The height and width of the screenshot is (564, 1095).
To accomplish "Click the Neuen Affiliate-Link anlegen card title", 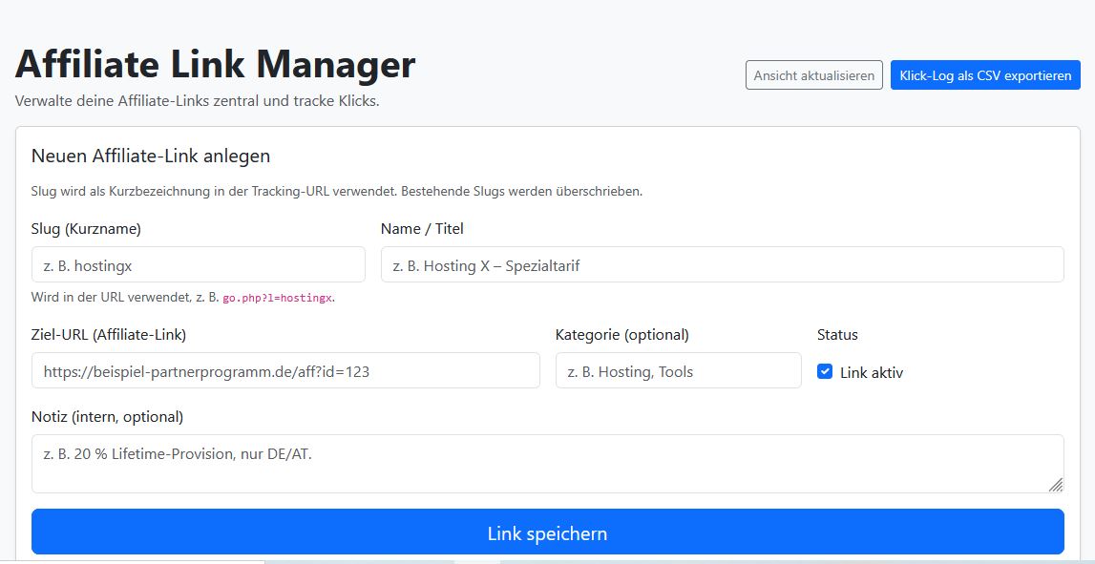I will [151, 156].
